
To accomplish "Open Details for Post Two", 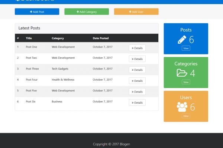I will coord(137,59).
